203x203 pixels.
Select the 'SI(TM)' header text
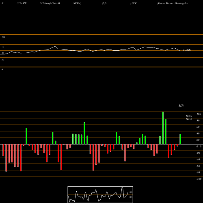77,3
